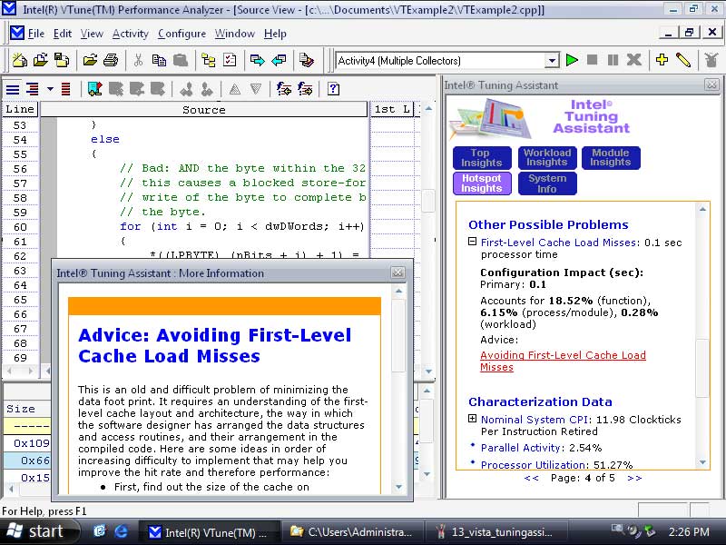Viewport: 726px width, 545px height.
Task: Open the View menu
Action: click(92, 34)
